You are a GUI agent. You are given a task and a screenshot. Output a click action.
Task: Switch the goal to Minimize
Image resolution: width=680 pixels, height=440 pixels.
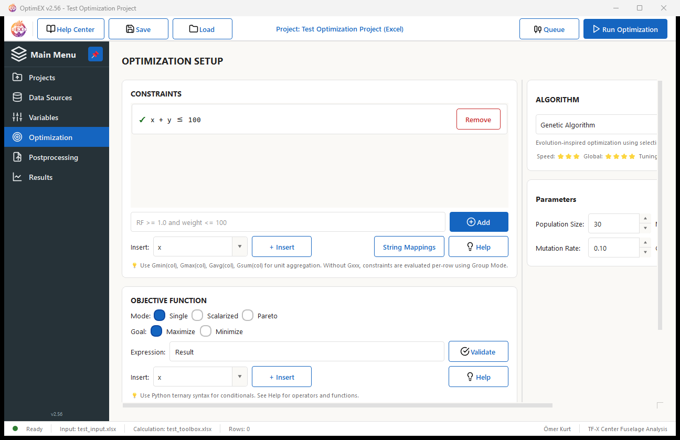coord(206,331)
